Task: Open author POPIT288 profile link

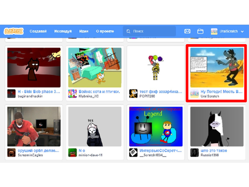Action: click(x=147, y=96)
